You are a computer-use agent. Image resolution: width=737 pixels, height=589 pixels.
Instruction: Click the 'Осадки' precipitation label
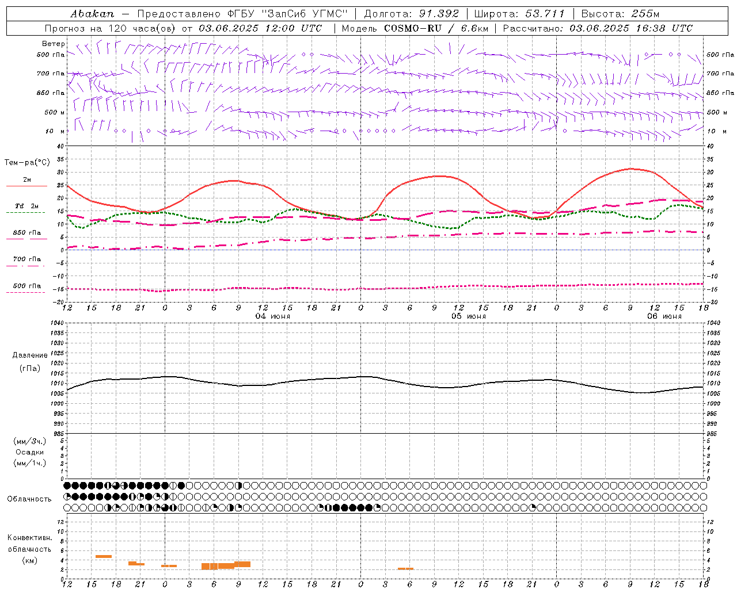point(29,452)
